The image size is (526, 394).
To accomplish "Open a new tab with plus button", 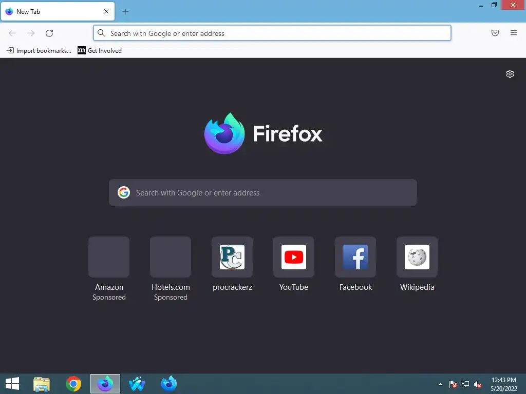I will [125, 12].
